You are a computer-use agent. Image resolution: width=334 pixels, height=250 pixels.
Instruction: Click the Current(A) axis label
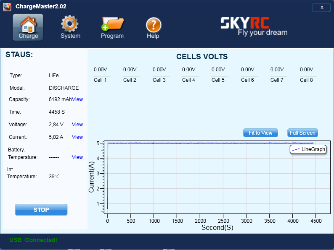pyautogui.click(x=91, y=177)
